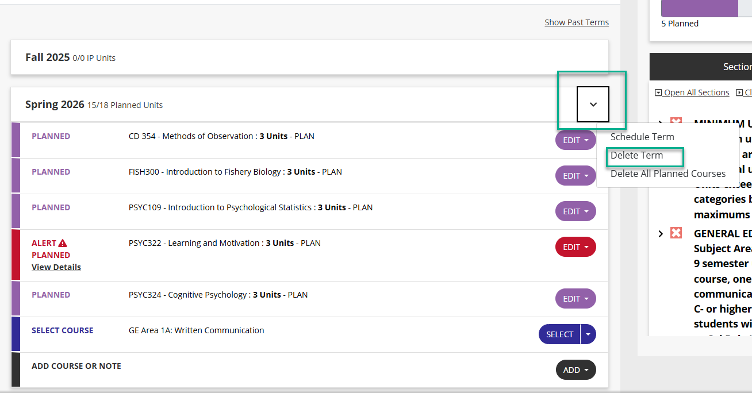The image size is (752, 393).
Task: Click Add button for course or note
Action: (575, 370)
